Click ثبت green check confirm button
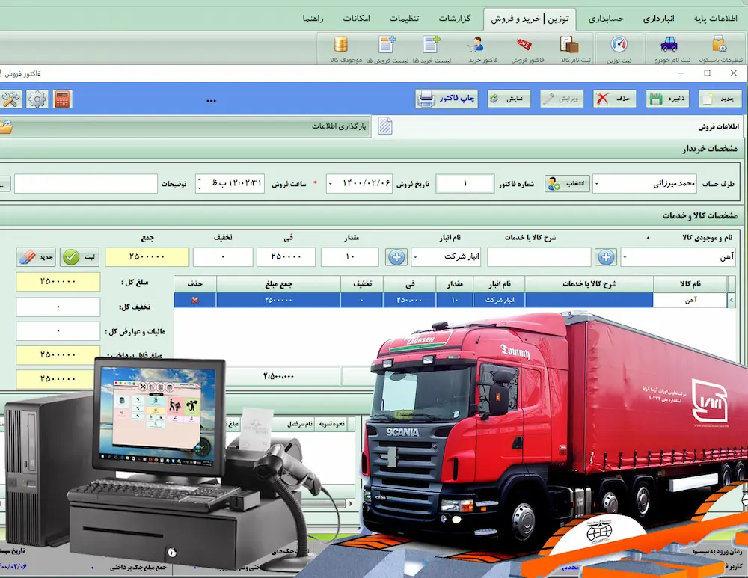Screen dimensions: 748x578 click(x=80, y=257)
